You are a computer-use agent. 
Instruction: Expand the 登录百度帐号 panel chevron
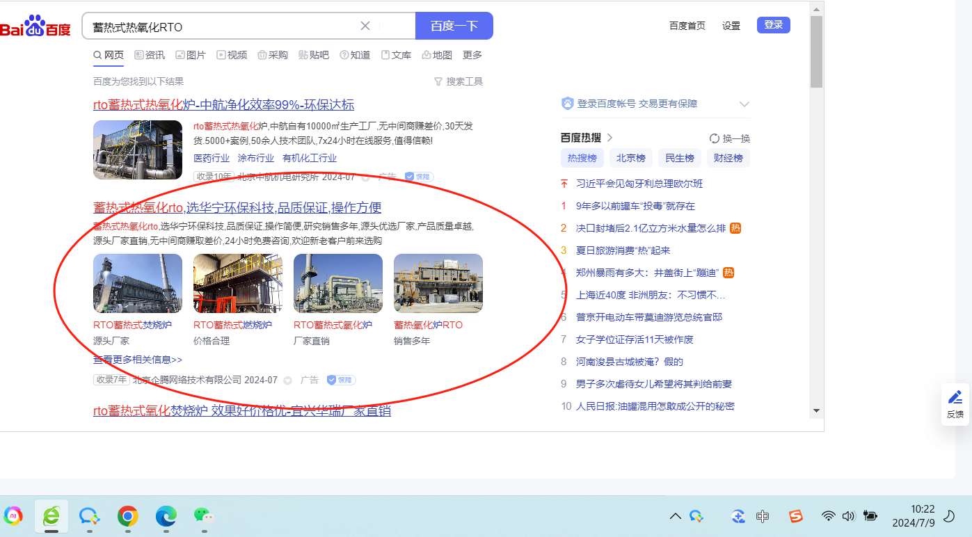[744, 104]
